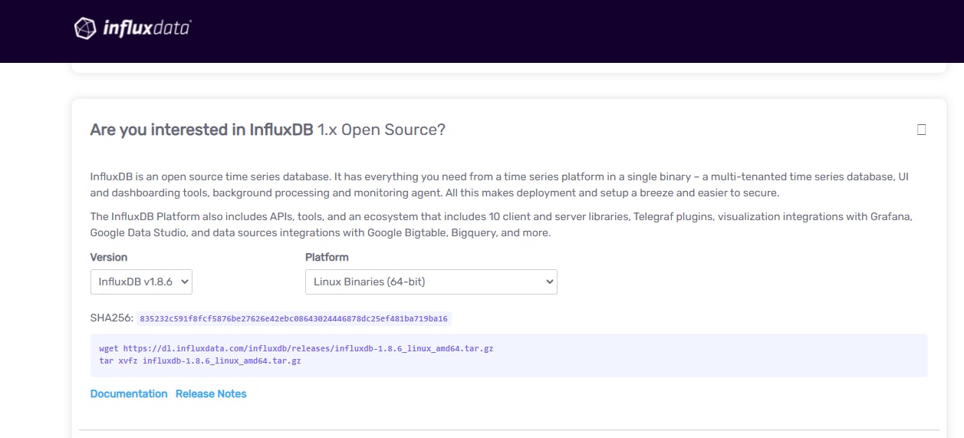Open the Platform dropdown showing Linux Binaries (64-bit)
Viewport: 964px width, 438px height.
[x=431, y=282]
